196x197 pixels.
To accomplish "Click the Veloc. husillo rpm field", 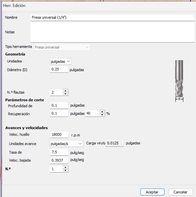I will click(x=59, y=135).
